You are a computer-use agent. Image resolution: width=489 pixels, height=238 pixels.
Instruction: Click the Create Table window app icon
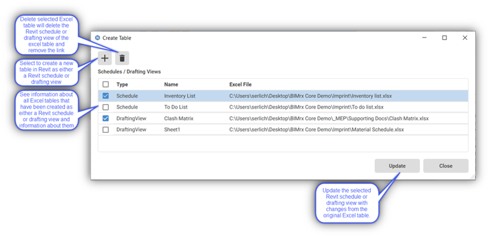[97, 38]
